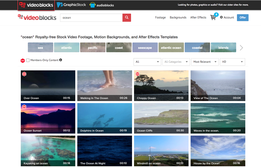Open the Ocean Cliffs video thumbnail
Image resolution: width=261 pixels, height=168 pixels.
161,118
